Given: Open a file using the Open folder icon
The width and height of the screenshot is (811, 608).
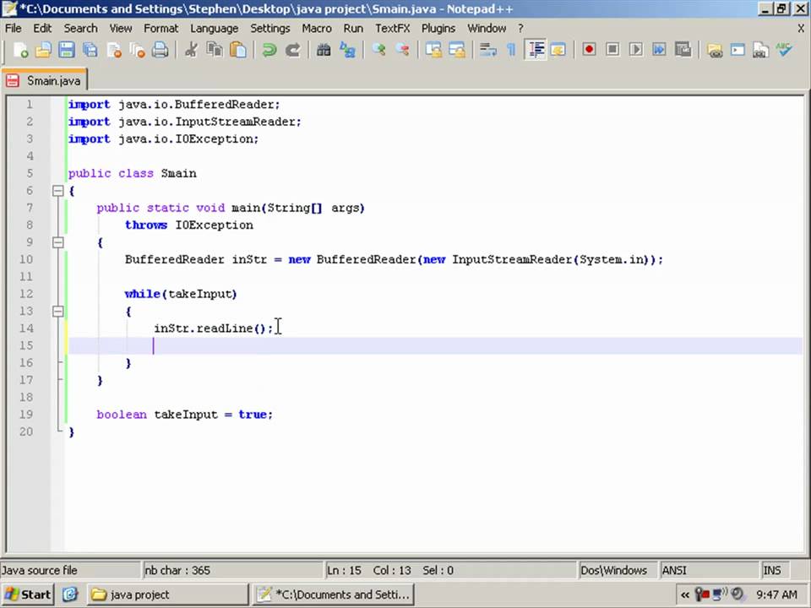Looking at the screenshot, I should (43, 50).
